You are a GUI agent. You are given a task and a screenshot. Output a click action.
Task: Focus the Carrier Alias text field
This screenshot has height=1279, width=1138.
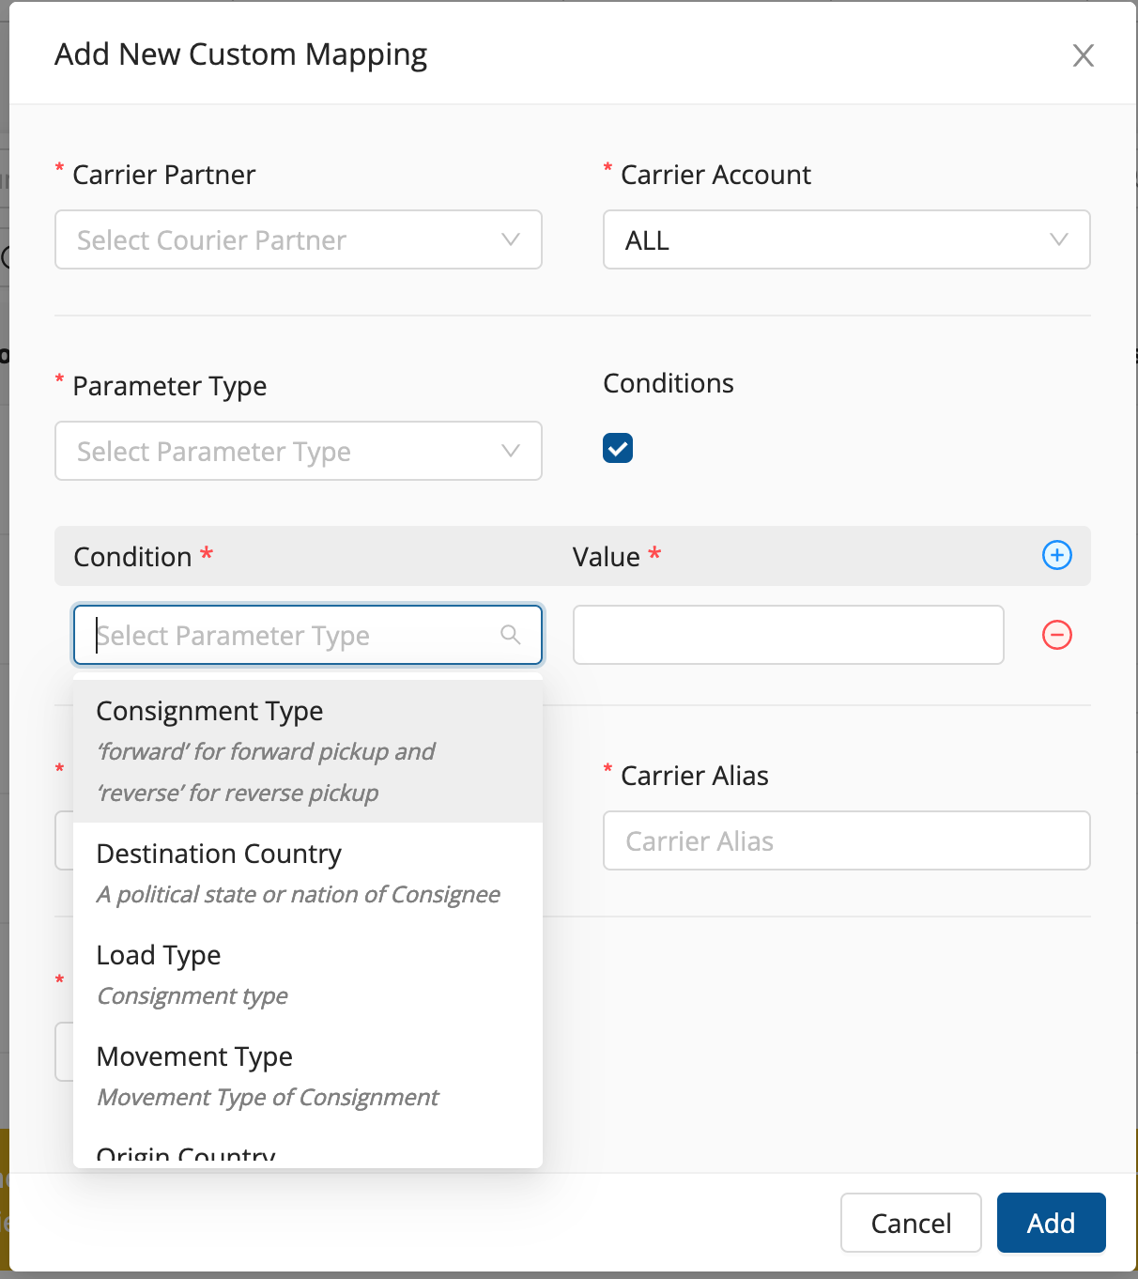pyautogui.click(x=845, y=840)
